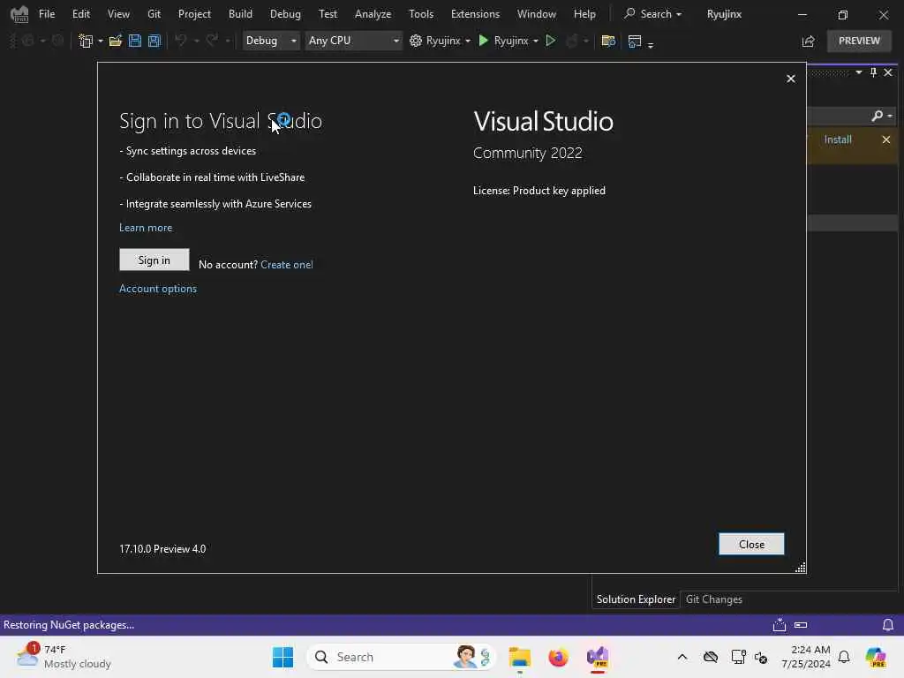The width and height of the screenshot is (904, 678).
Task: Open the Account options link
Action: click(157, 289)
